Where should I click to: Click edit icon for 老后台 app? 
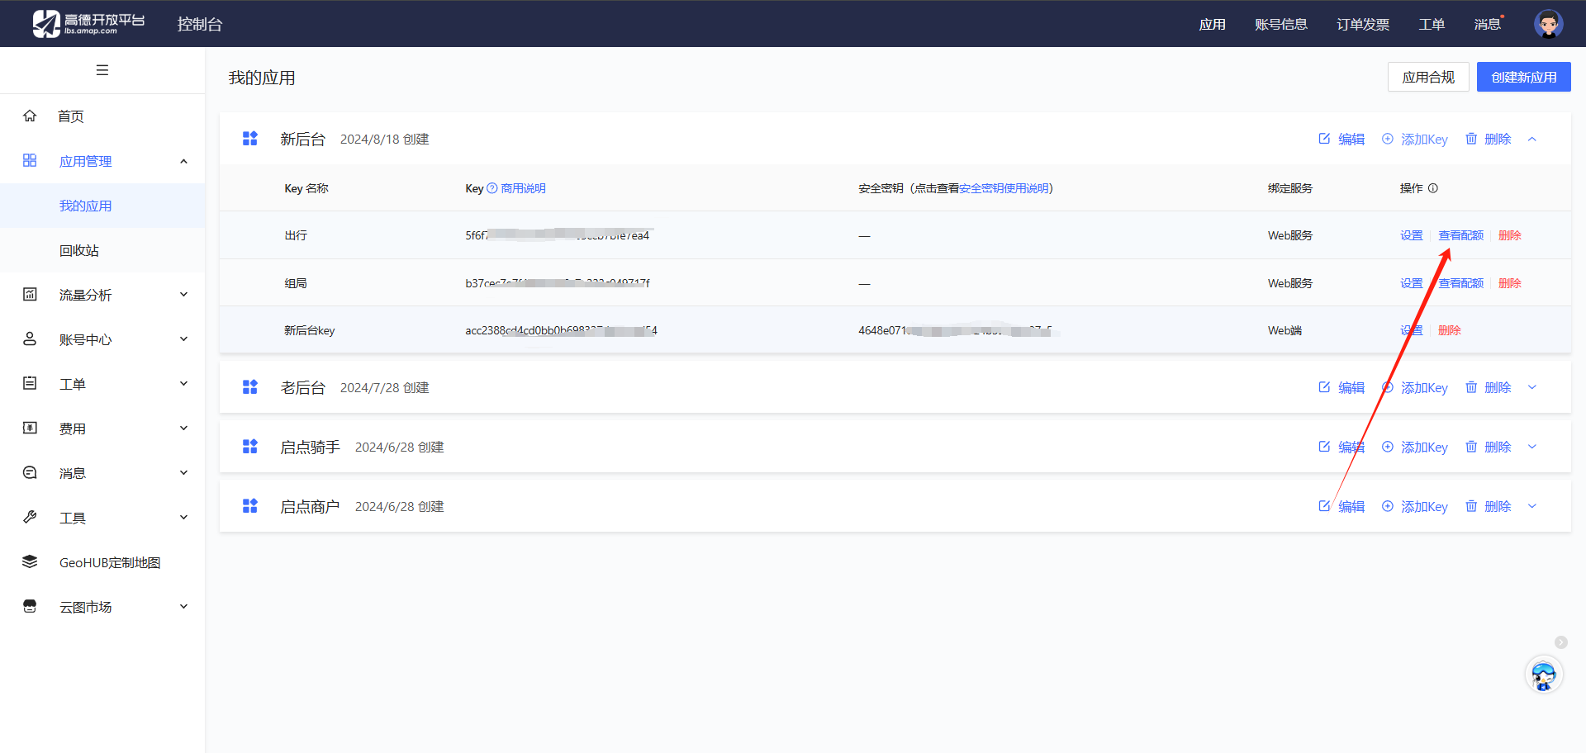[x=1324, y=387]
